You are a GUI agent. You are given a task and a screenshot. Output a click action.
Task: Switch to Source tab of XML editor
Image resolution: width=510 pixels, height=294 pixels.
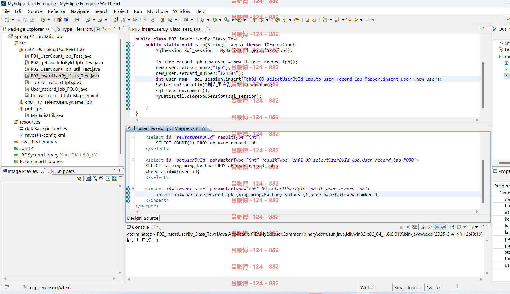coord(151,218)
